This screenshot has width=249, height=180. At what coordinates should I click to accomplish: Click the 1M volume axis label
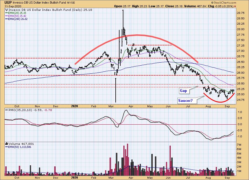[x=239, y=171]
